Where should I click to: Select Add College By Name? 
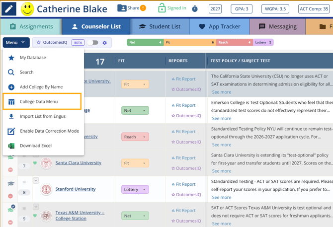pos(42,87)
